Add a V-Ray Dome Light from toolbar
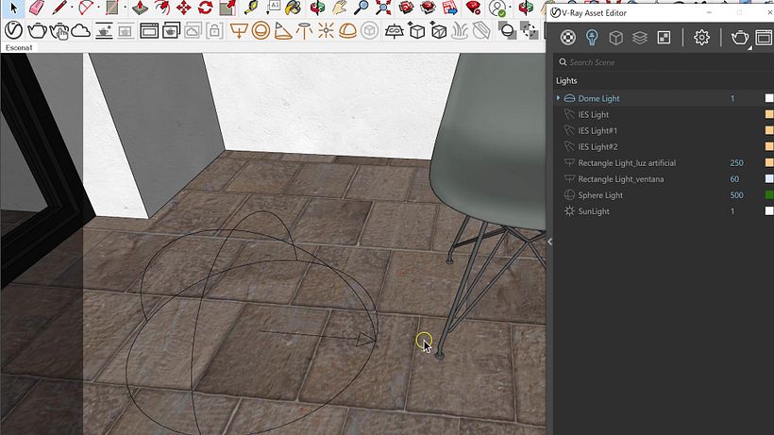 click(347, 30)
